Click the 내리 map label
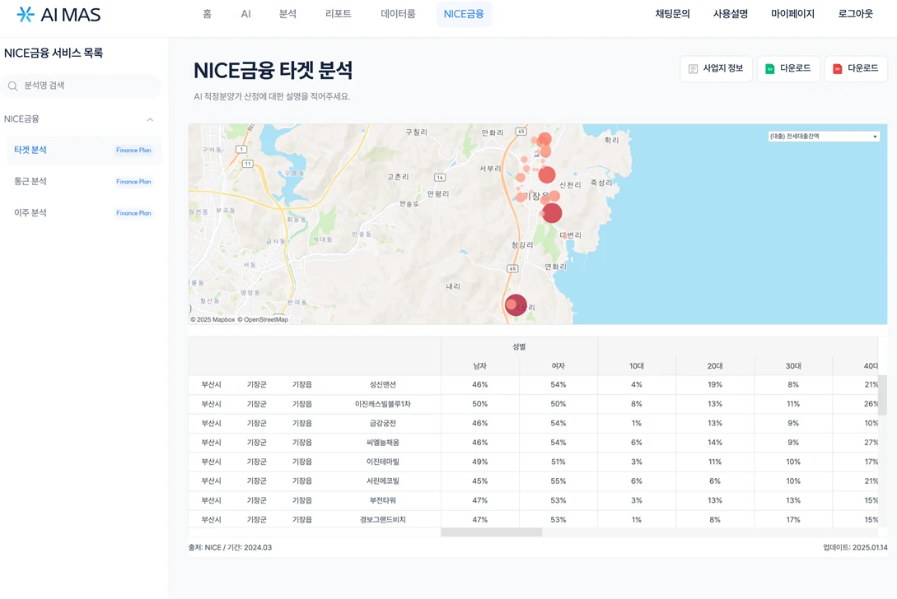The width and height of the screenshot is (897, 599). click(x=453, y=286)
